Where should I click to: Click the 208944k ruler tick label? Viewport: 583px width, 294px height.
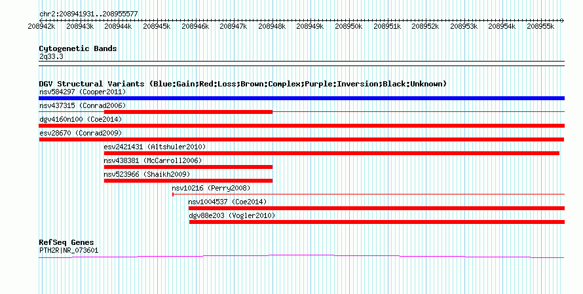coord(118,27)
